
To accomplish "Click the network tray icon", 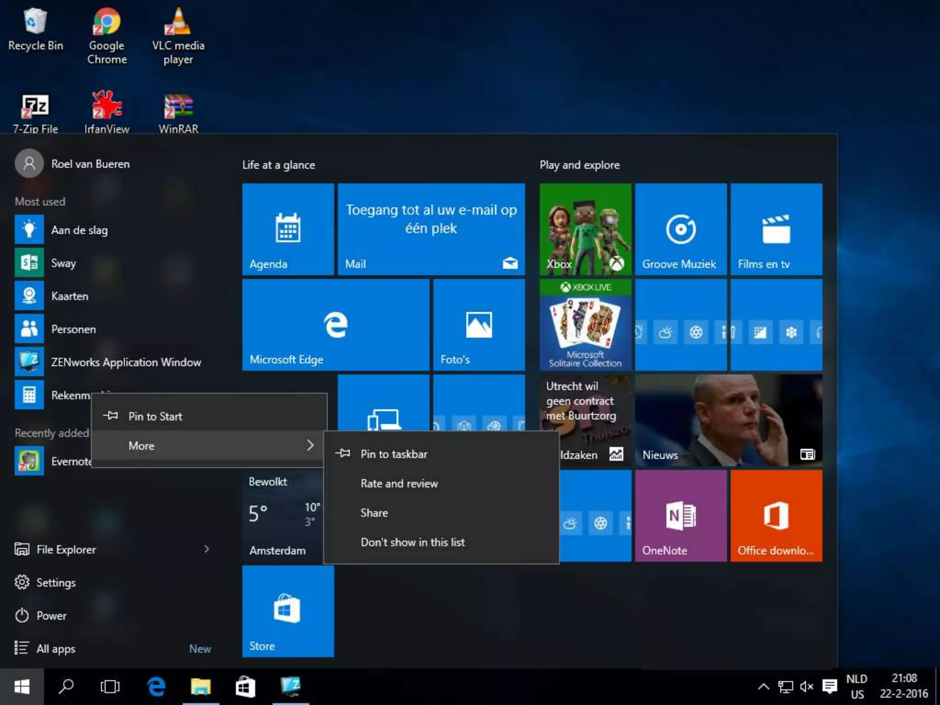I will pyautogui.click(x=785, y=687).
